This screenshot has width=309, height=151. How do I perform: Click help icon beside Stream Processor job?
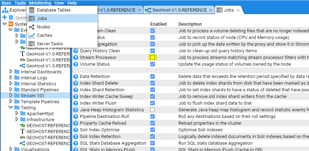point(75,58)
